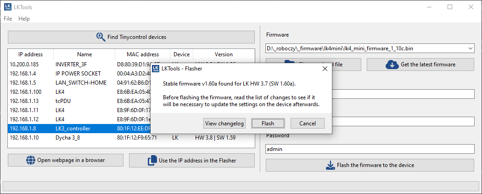
Task: Click the globe icon for Open webpage
Action: click(31, 160)
